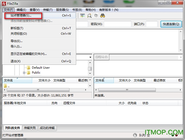Expand the Public folder tree node
The image size is (185, 140).
(x=24, y=73)
